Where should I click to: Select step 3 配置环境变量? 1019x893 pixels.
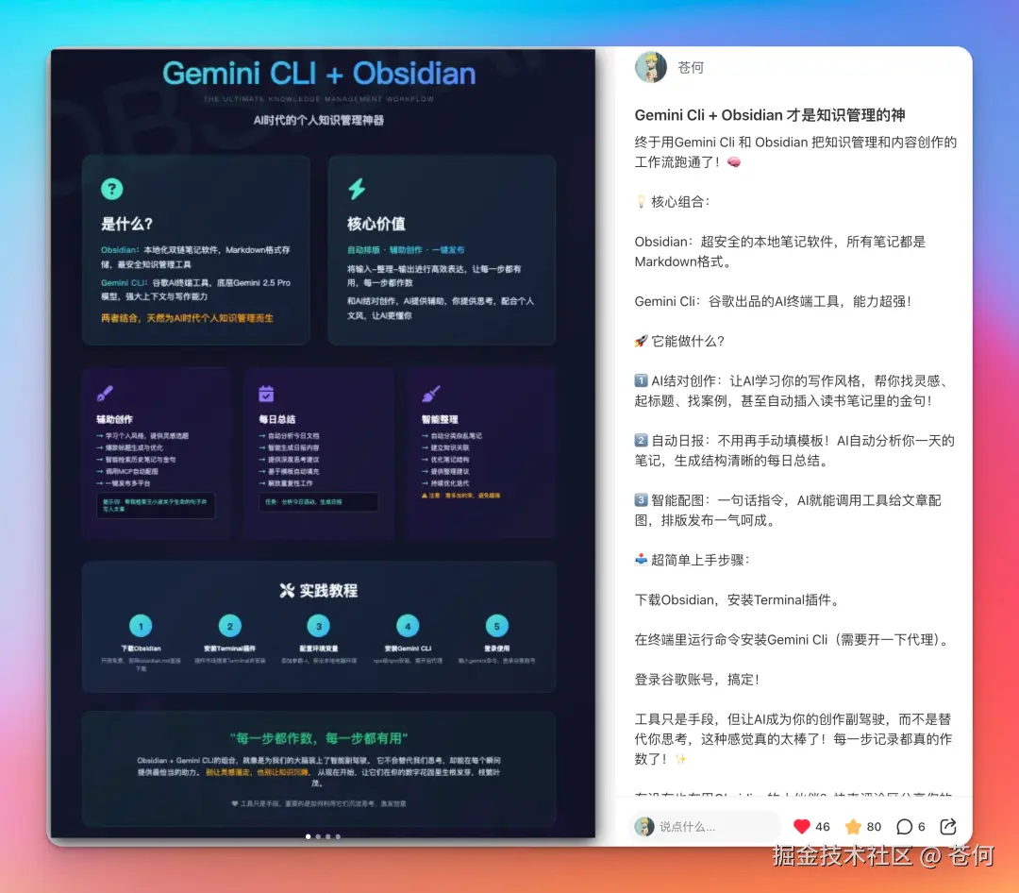318,625
